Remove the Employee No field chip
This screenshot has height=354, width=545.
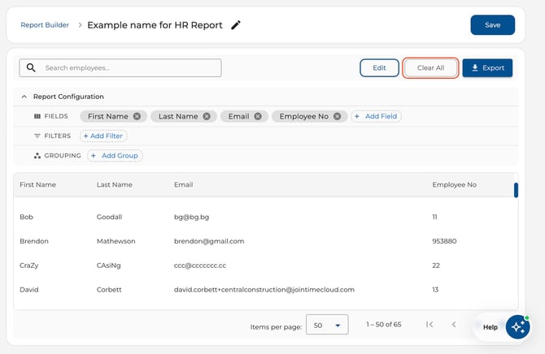(x=337, y=116)
